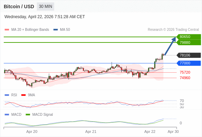The width and height of the screenshot is (202, 137).
Task: Click the red 75720 support label
Action: 185,72
